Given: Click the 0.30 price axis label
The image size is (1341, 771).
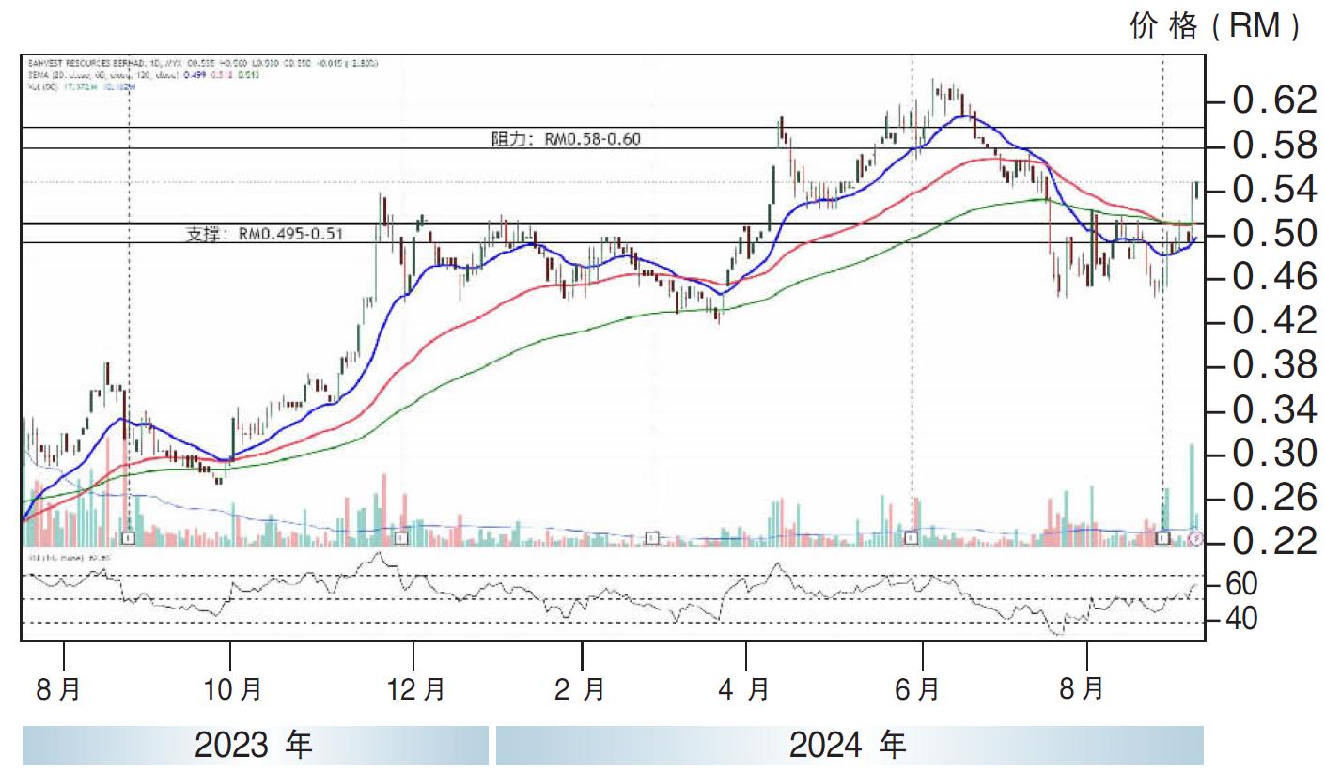Looking at the screenshot, I should (x=1273, y=454).
